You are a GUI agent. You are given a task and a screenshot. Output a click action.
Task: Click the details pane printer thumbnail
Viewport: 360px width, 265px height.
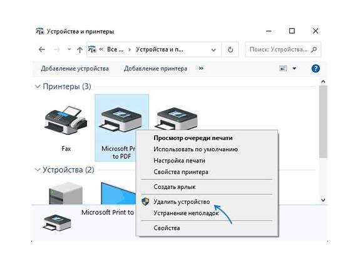57,222
